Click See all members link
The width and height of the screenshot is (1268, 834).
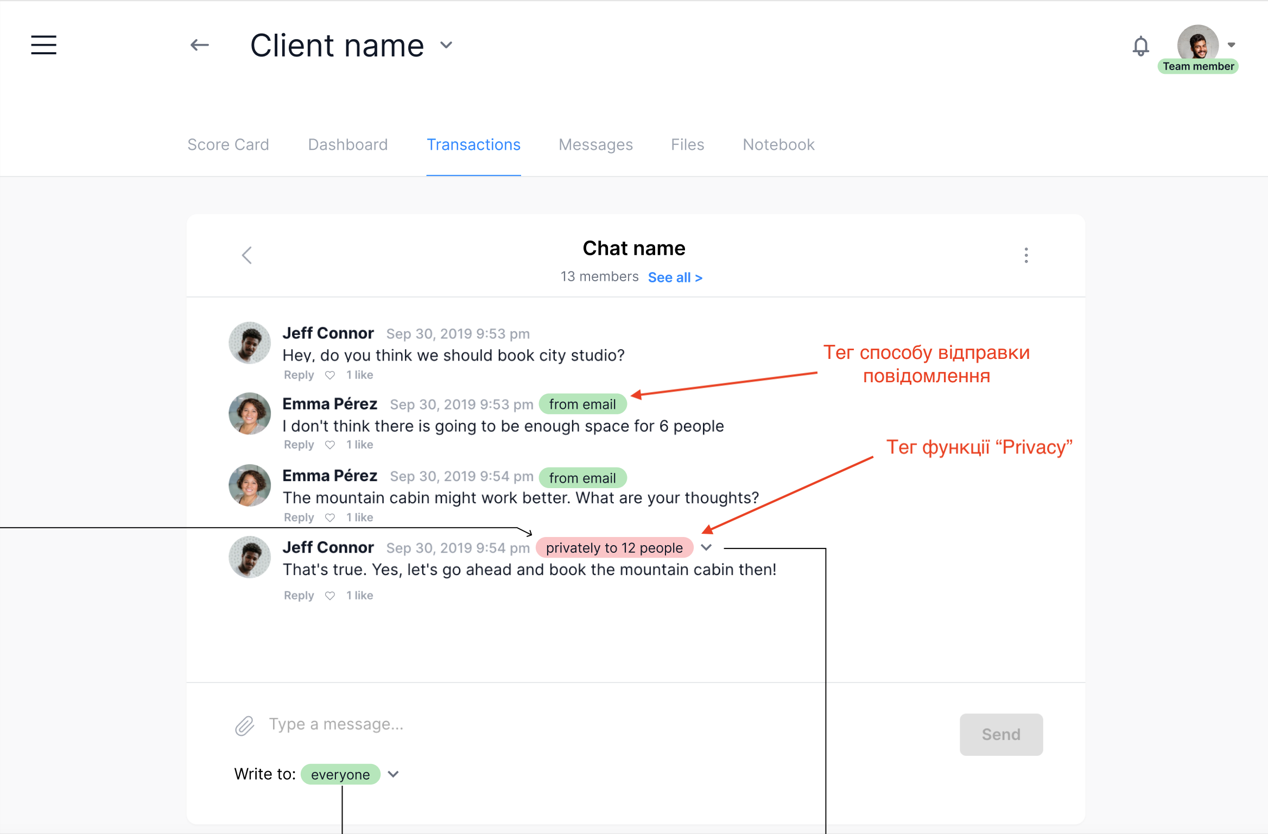(675, 277)
